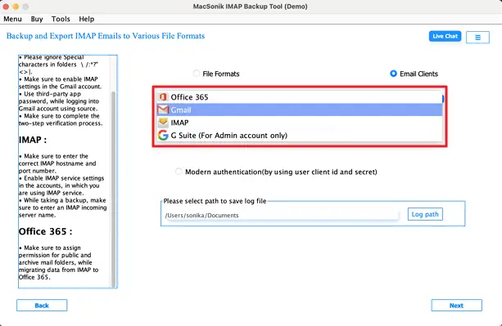Click the log file path field
Screen dimensions: 502x326
click(281, 215)
